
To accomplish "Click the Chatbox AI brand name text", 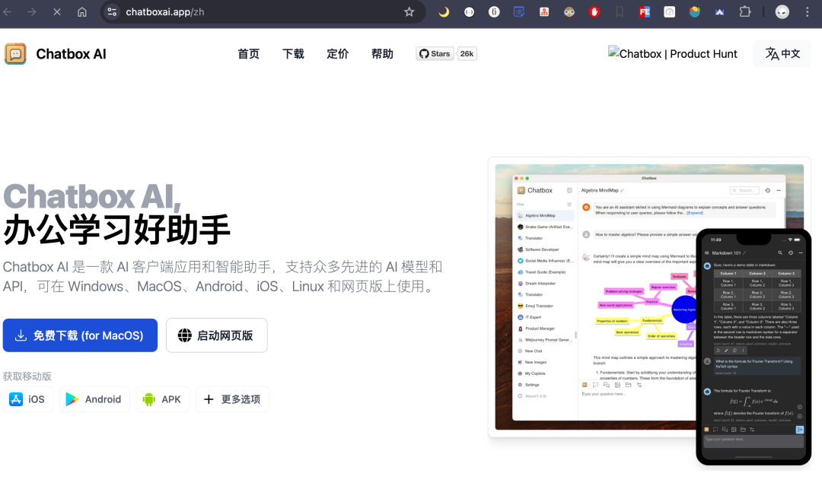I will [72, 54].
